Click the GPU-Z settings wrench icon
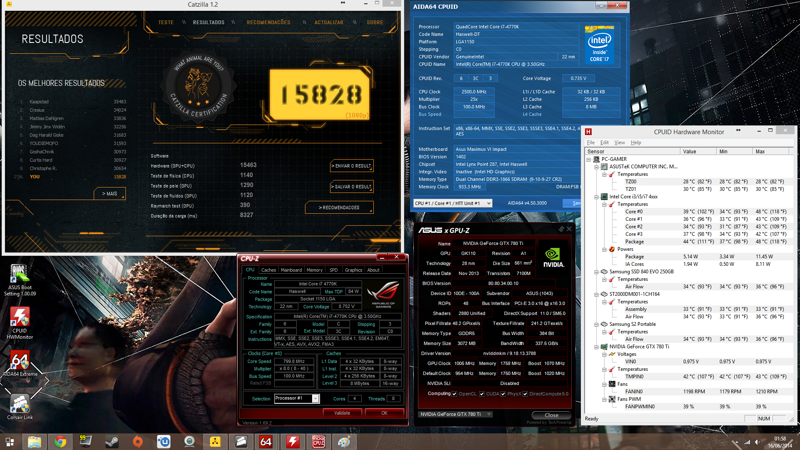The width and height of the screenshot is (800, 450). click(561, 229)
